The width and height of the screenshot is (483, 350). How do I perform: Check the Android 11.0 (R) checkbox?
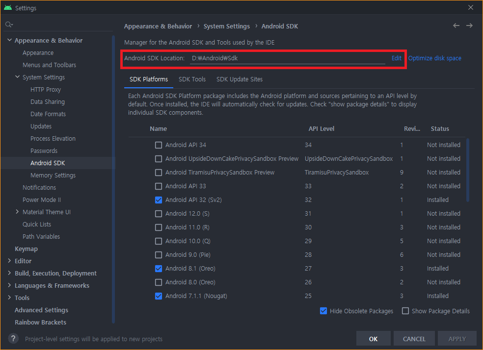click(x=159, y=227)
